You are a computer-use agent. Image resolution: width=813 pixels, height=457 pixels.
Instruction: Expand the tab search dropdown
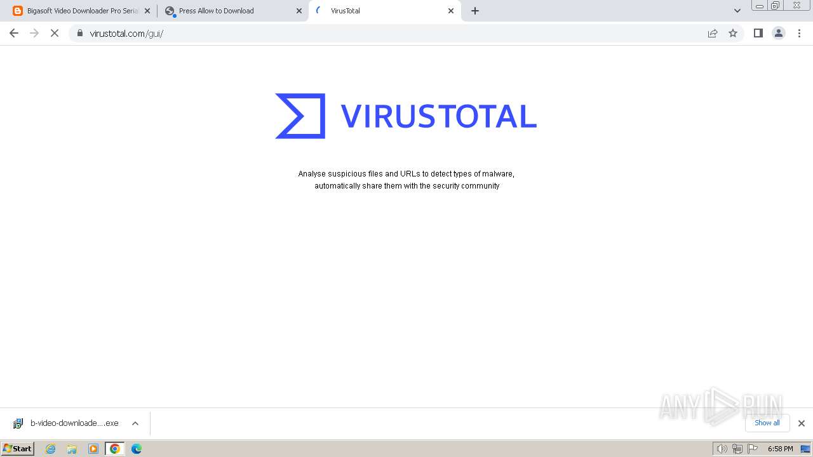(737, 11)
